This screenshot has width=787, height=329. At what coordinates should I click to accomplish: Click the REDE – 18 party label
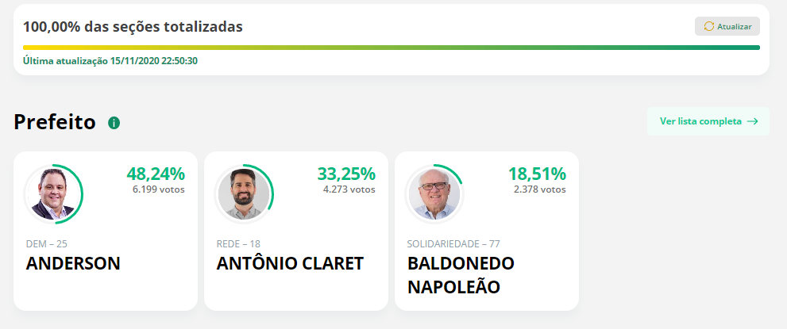click(x=238, y=244)
